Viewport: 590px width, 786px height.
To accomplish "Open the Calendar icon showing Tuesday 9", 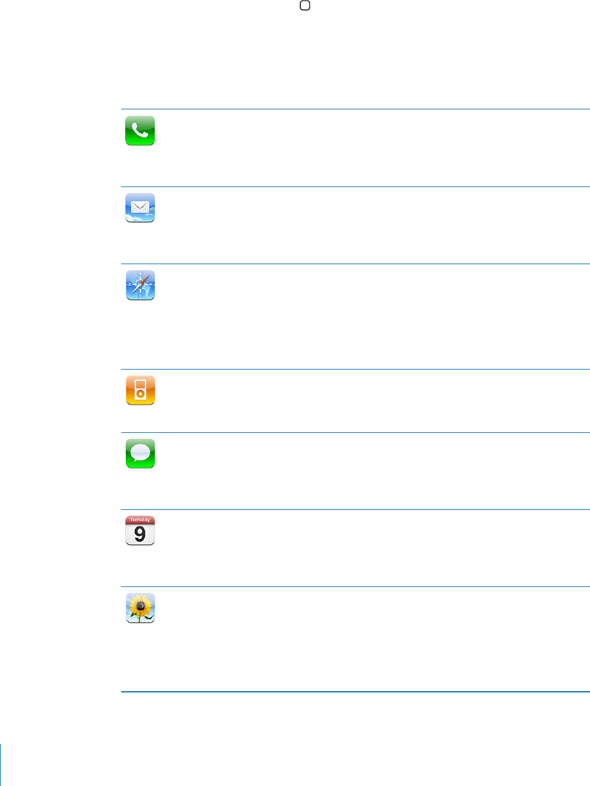I will 140,530.
